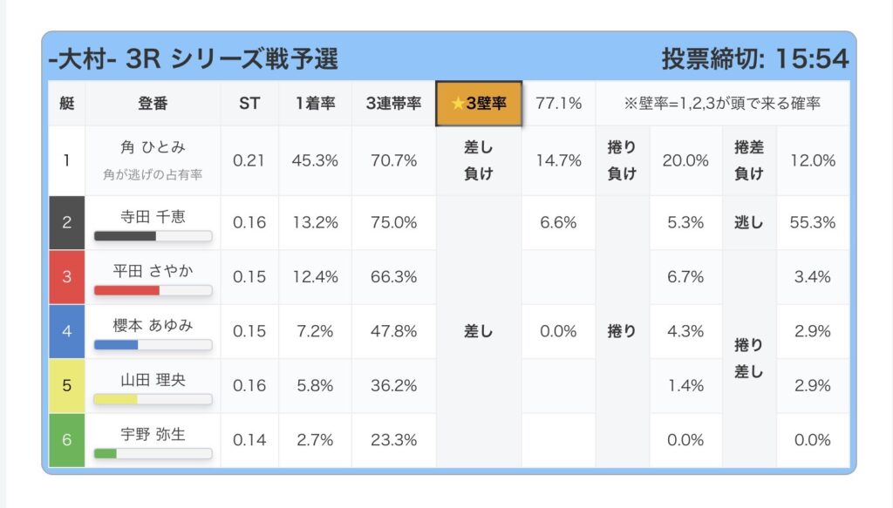Select the red boat number 3 badge
Image resolution: width=893 pixels, height=508 pixels.
point(67,277)
